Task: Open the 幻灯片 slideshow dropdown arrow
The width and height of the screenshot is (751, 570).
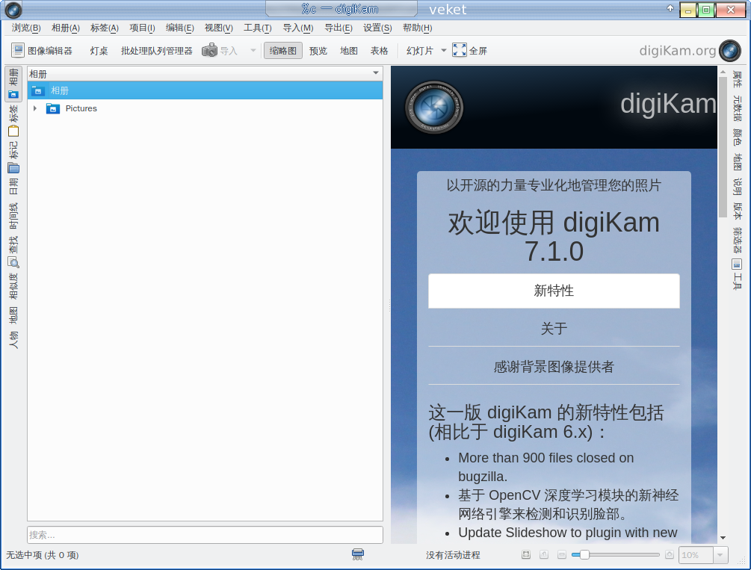Action: tap(444, 50)
